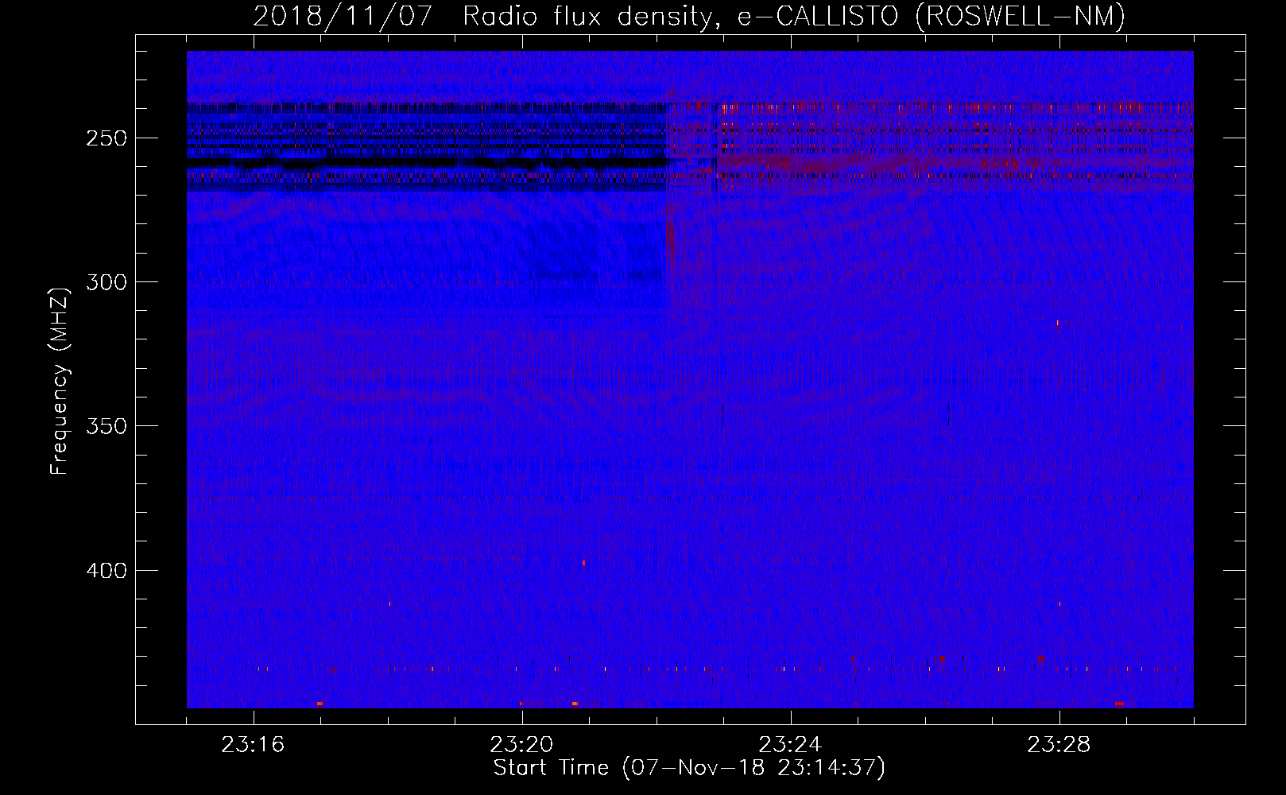The width and height of the screenshot is (1286, 795).
Task: Click the 250 frequency tick label
Action: 107,138
